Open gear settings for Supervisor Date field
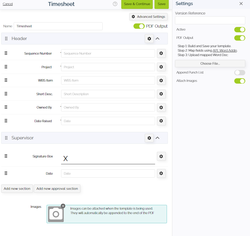 (161, 173)
